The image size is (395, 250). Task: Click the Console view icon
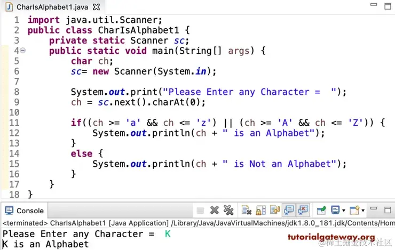pyautogui.click(x=9, y=211)
